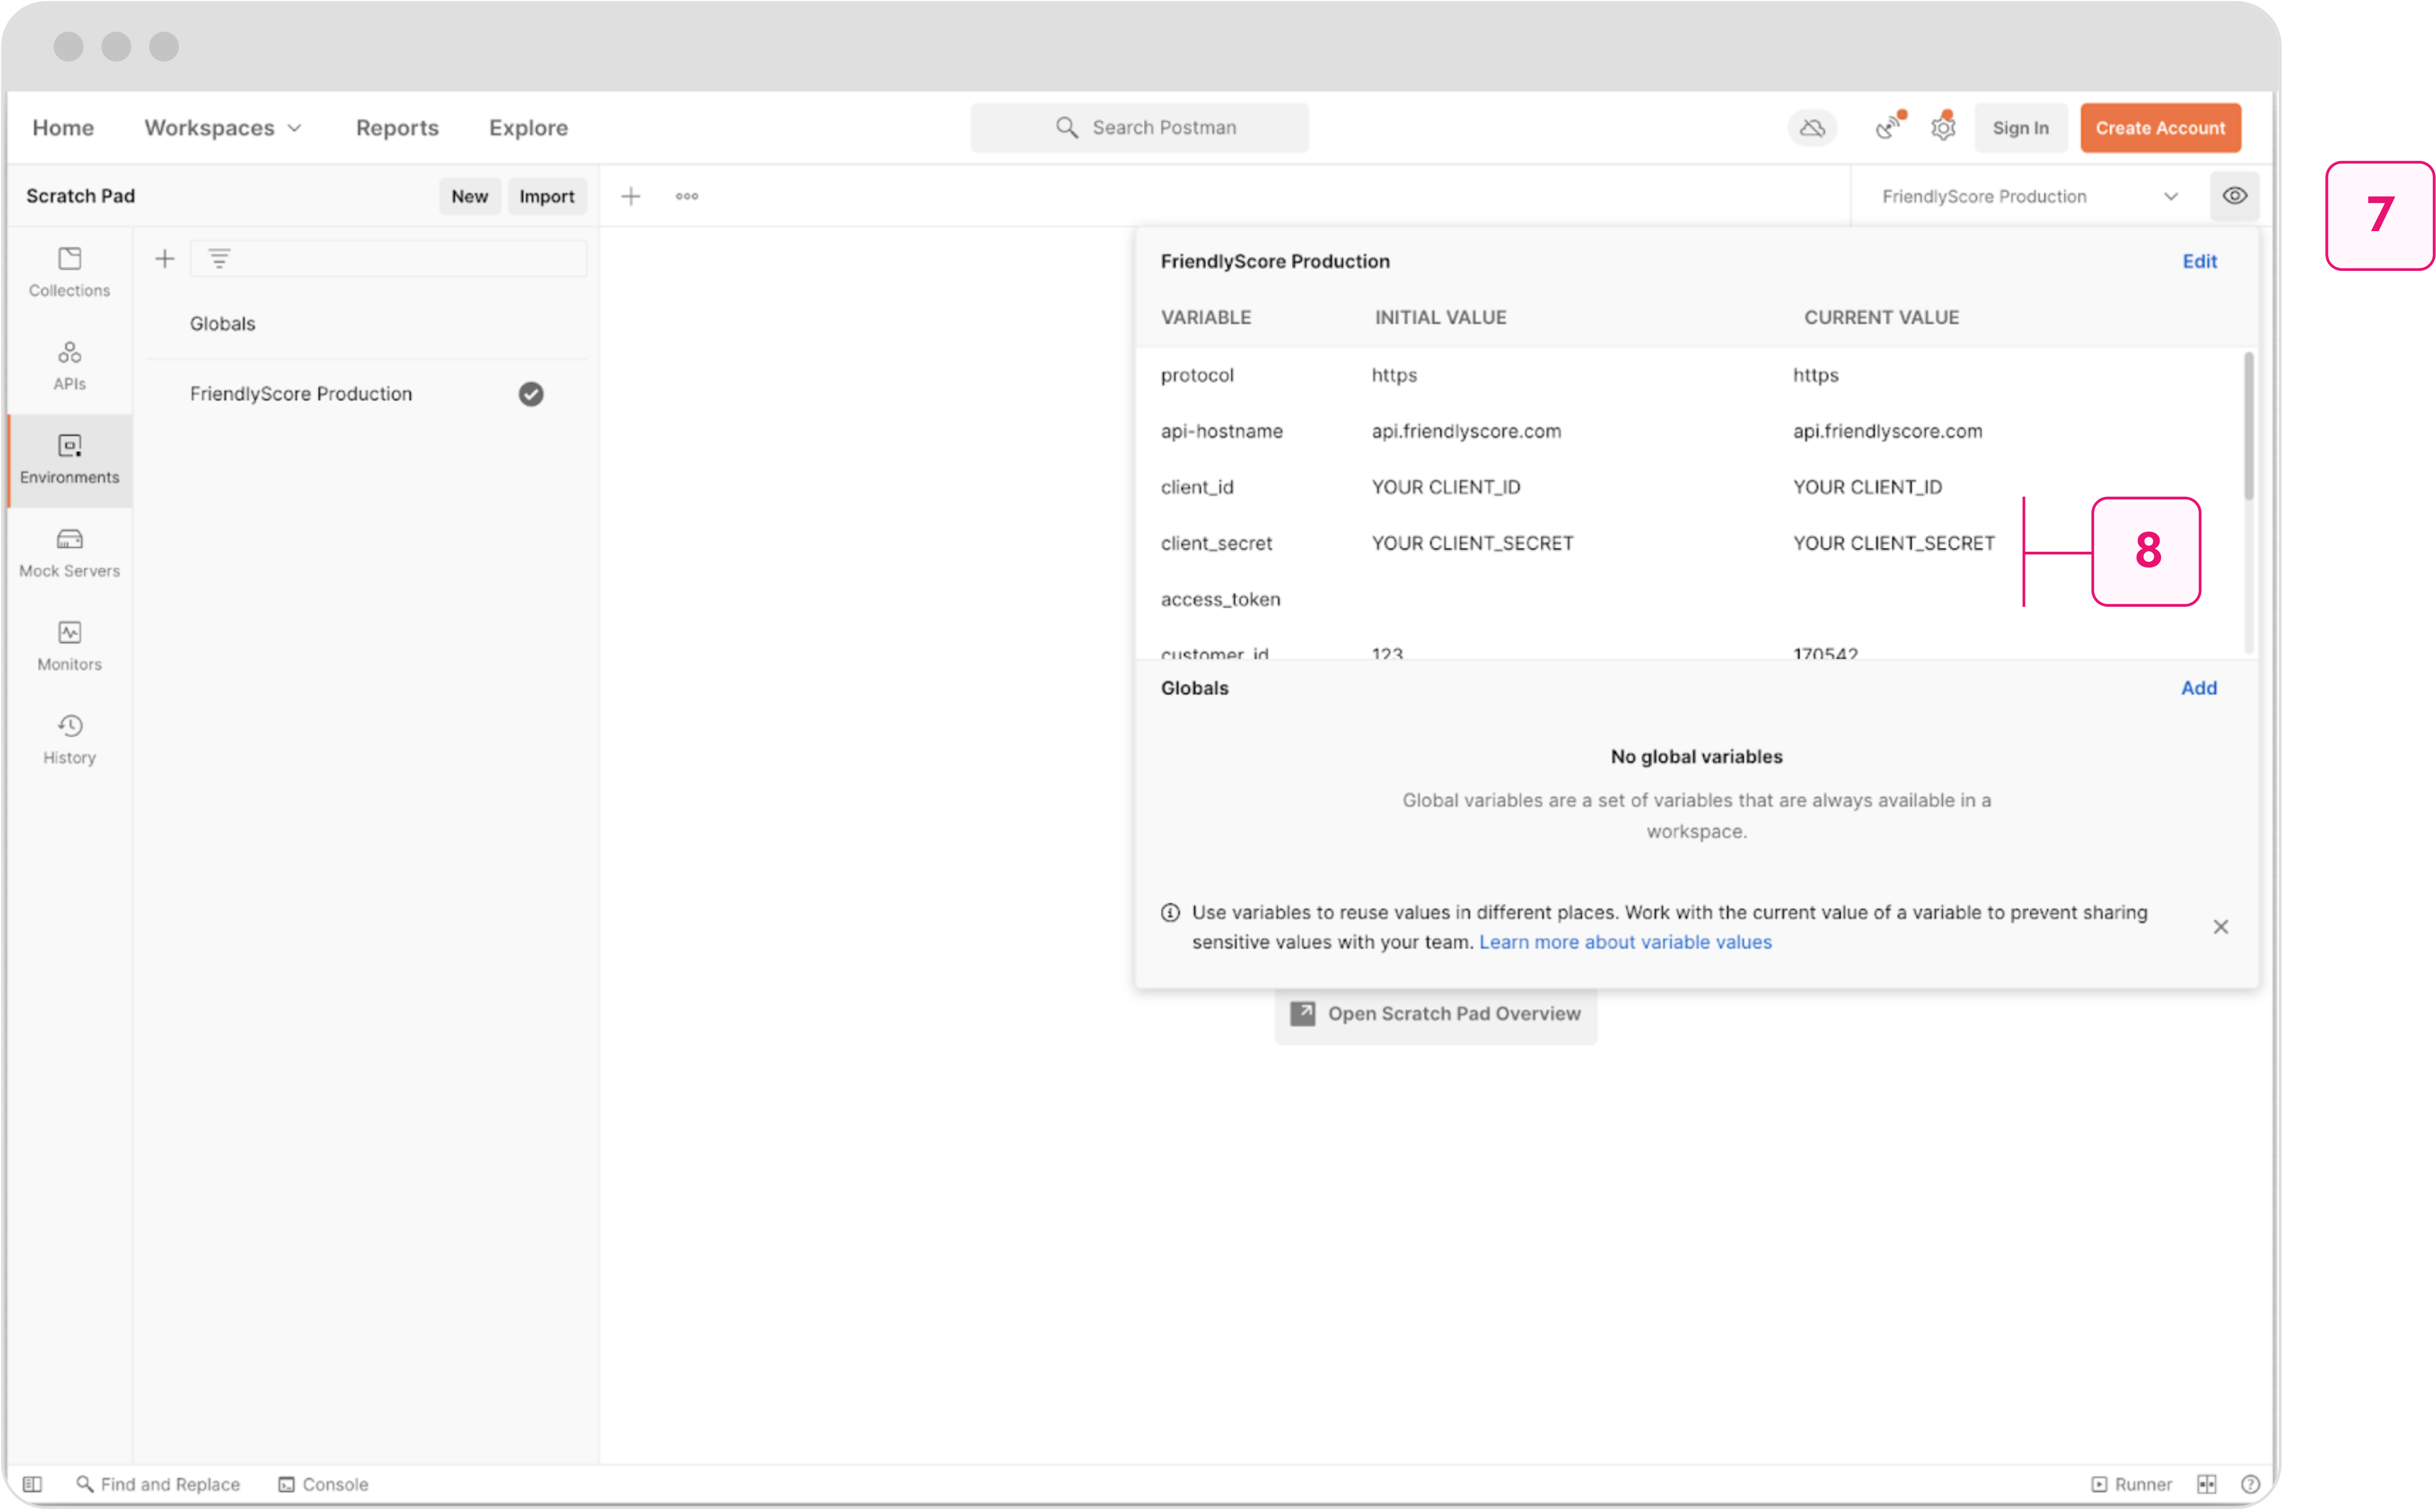Edit the FriendlyScore Production environment
This screenshot has height=1512, width=2436.
[x=2199, y=261]
